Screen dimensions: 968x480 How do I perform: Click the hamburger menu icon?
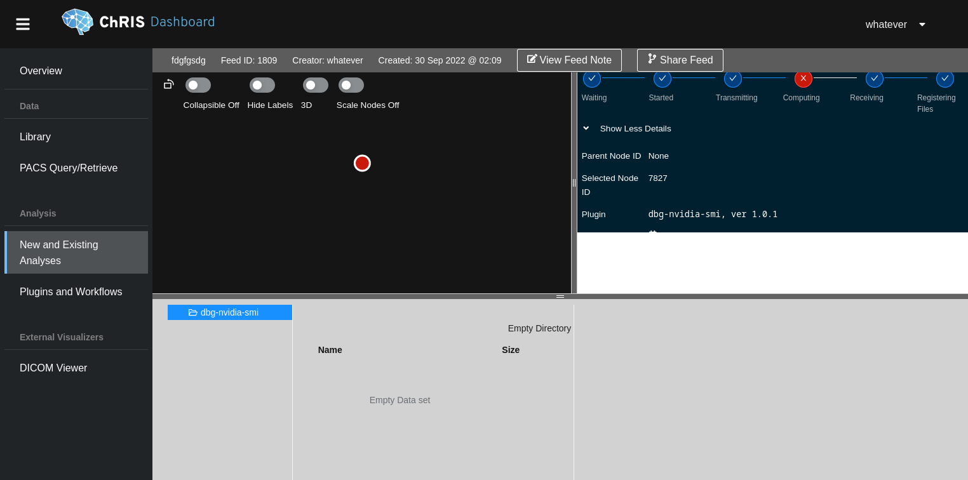pos(22,23)
